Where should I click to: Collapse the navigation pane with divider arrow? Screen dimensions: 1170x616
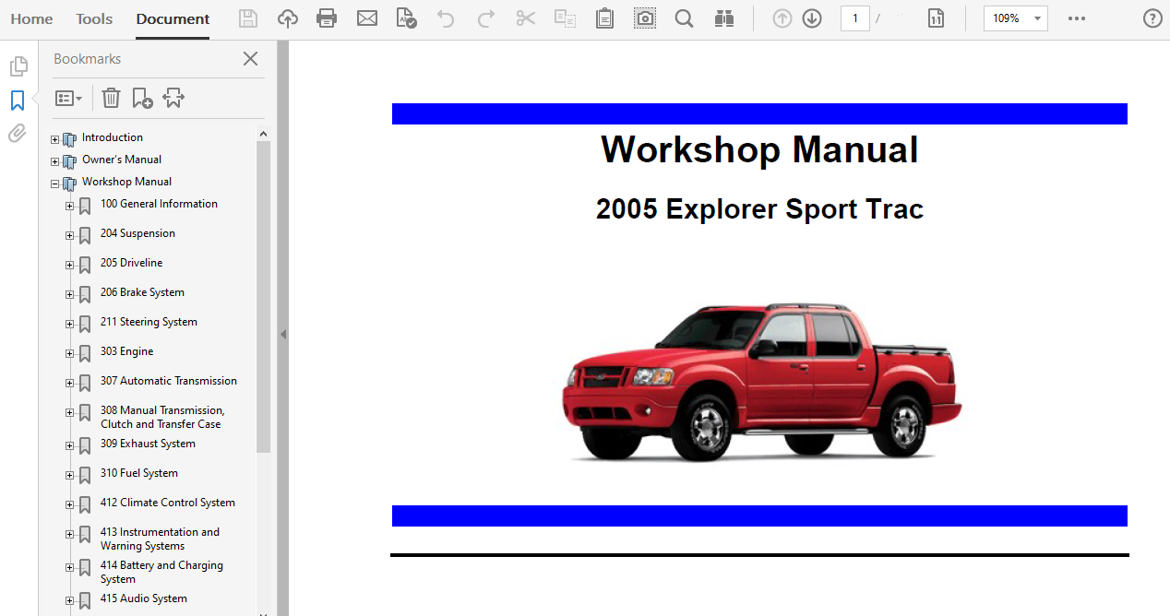(x=283, y=334)
